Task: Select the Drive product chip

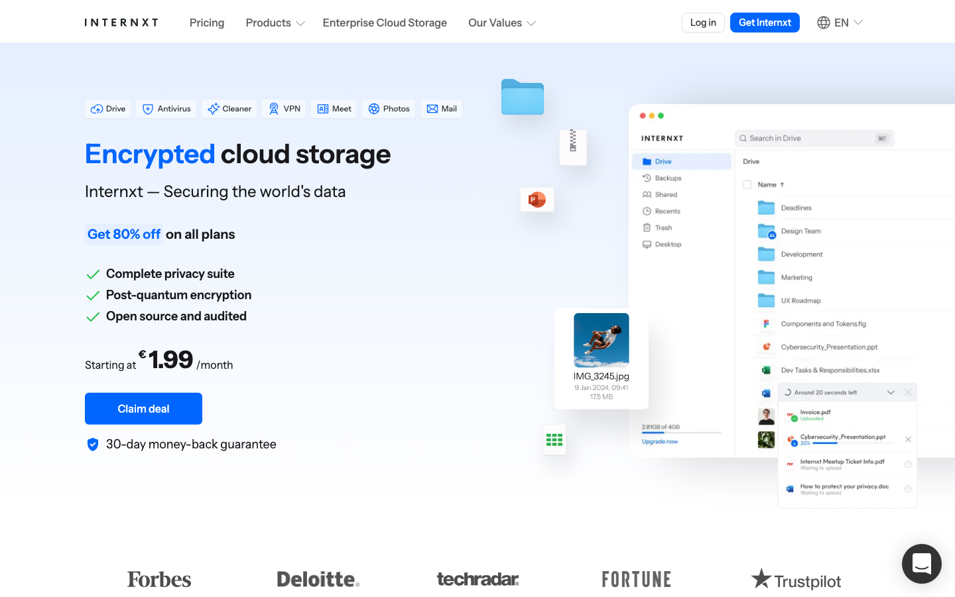Action: pyautogui.click(x=107, y=109)
